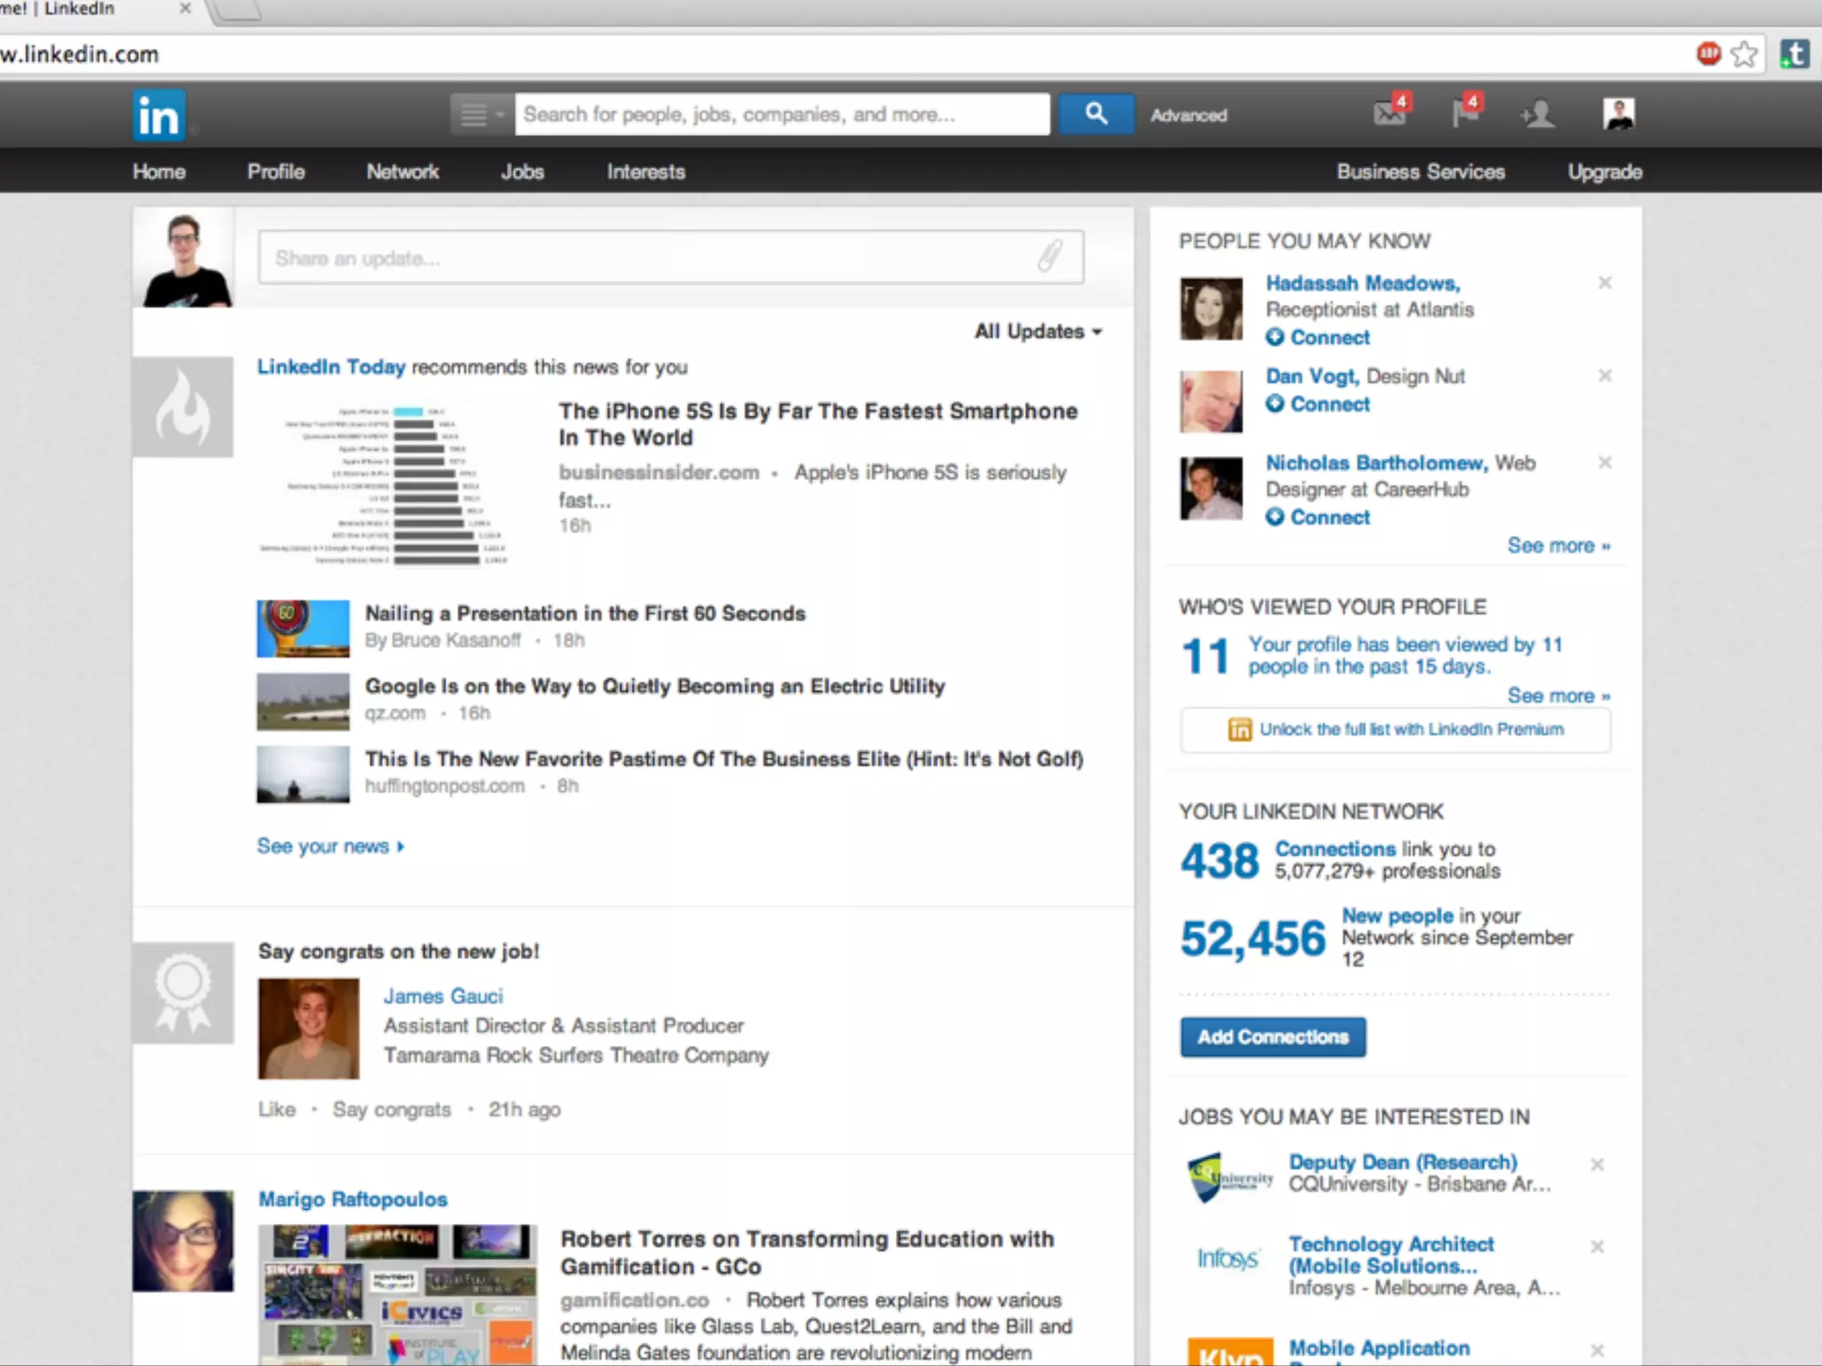
Task: Dismiss the Hadassah Meadows suggestion
Action: [1605, 283]
